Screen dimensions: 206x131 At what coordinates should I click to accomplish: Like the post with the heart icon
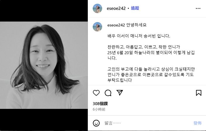96,93
